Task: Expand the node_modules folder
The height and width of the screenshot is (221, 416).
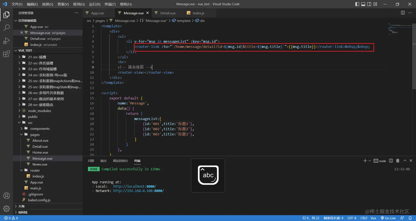Action: click(x=48, y=111)
